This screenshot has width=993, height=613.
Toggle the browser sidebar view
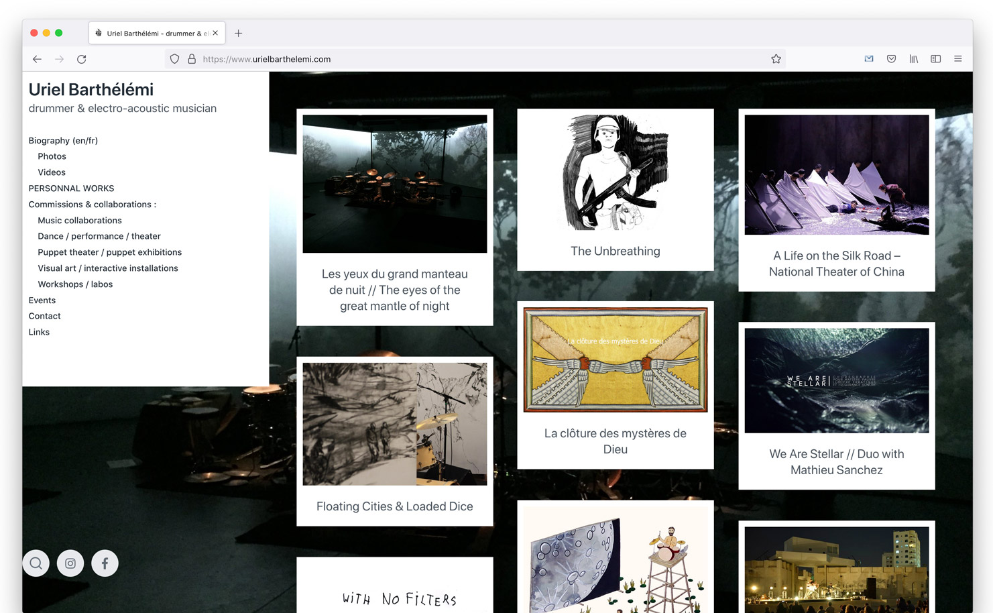[x=935, y=59]
